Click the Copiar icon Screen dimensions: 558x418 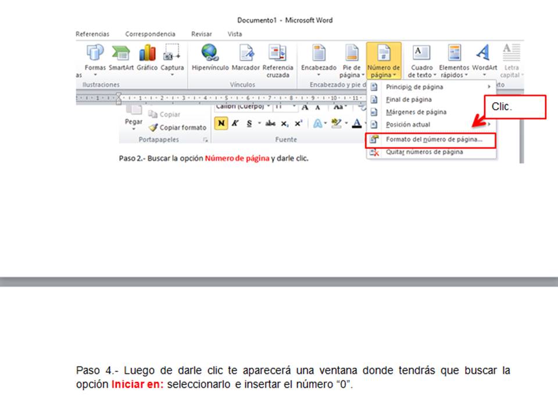click(152, 114)
